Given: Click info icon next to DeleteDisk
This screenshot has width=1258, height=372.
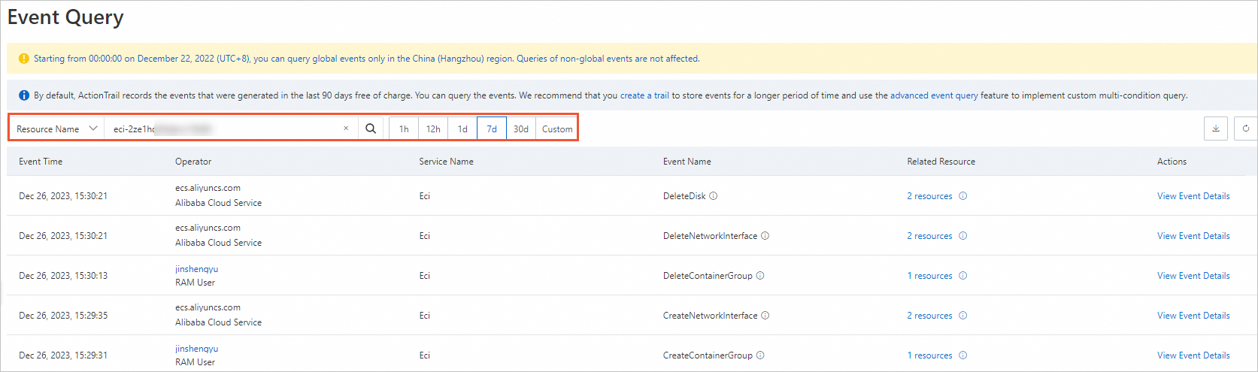Looking at the screenshot, I should tap(714, 196).
